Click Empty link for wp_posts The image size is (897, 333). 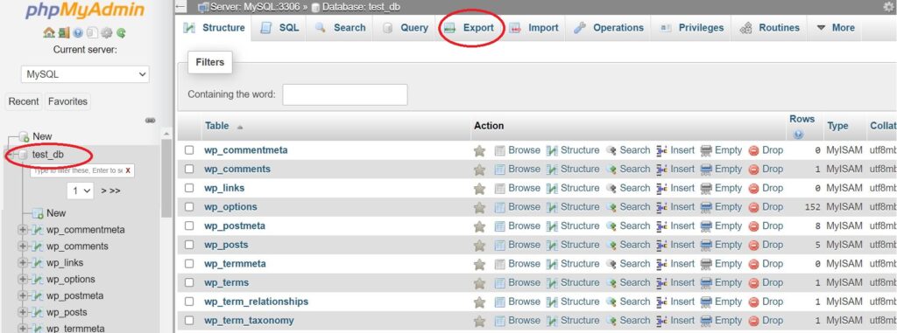(x=728, y=245)
